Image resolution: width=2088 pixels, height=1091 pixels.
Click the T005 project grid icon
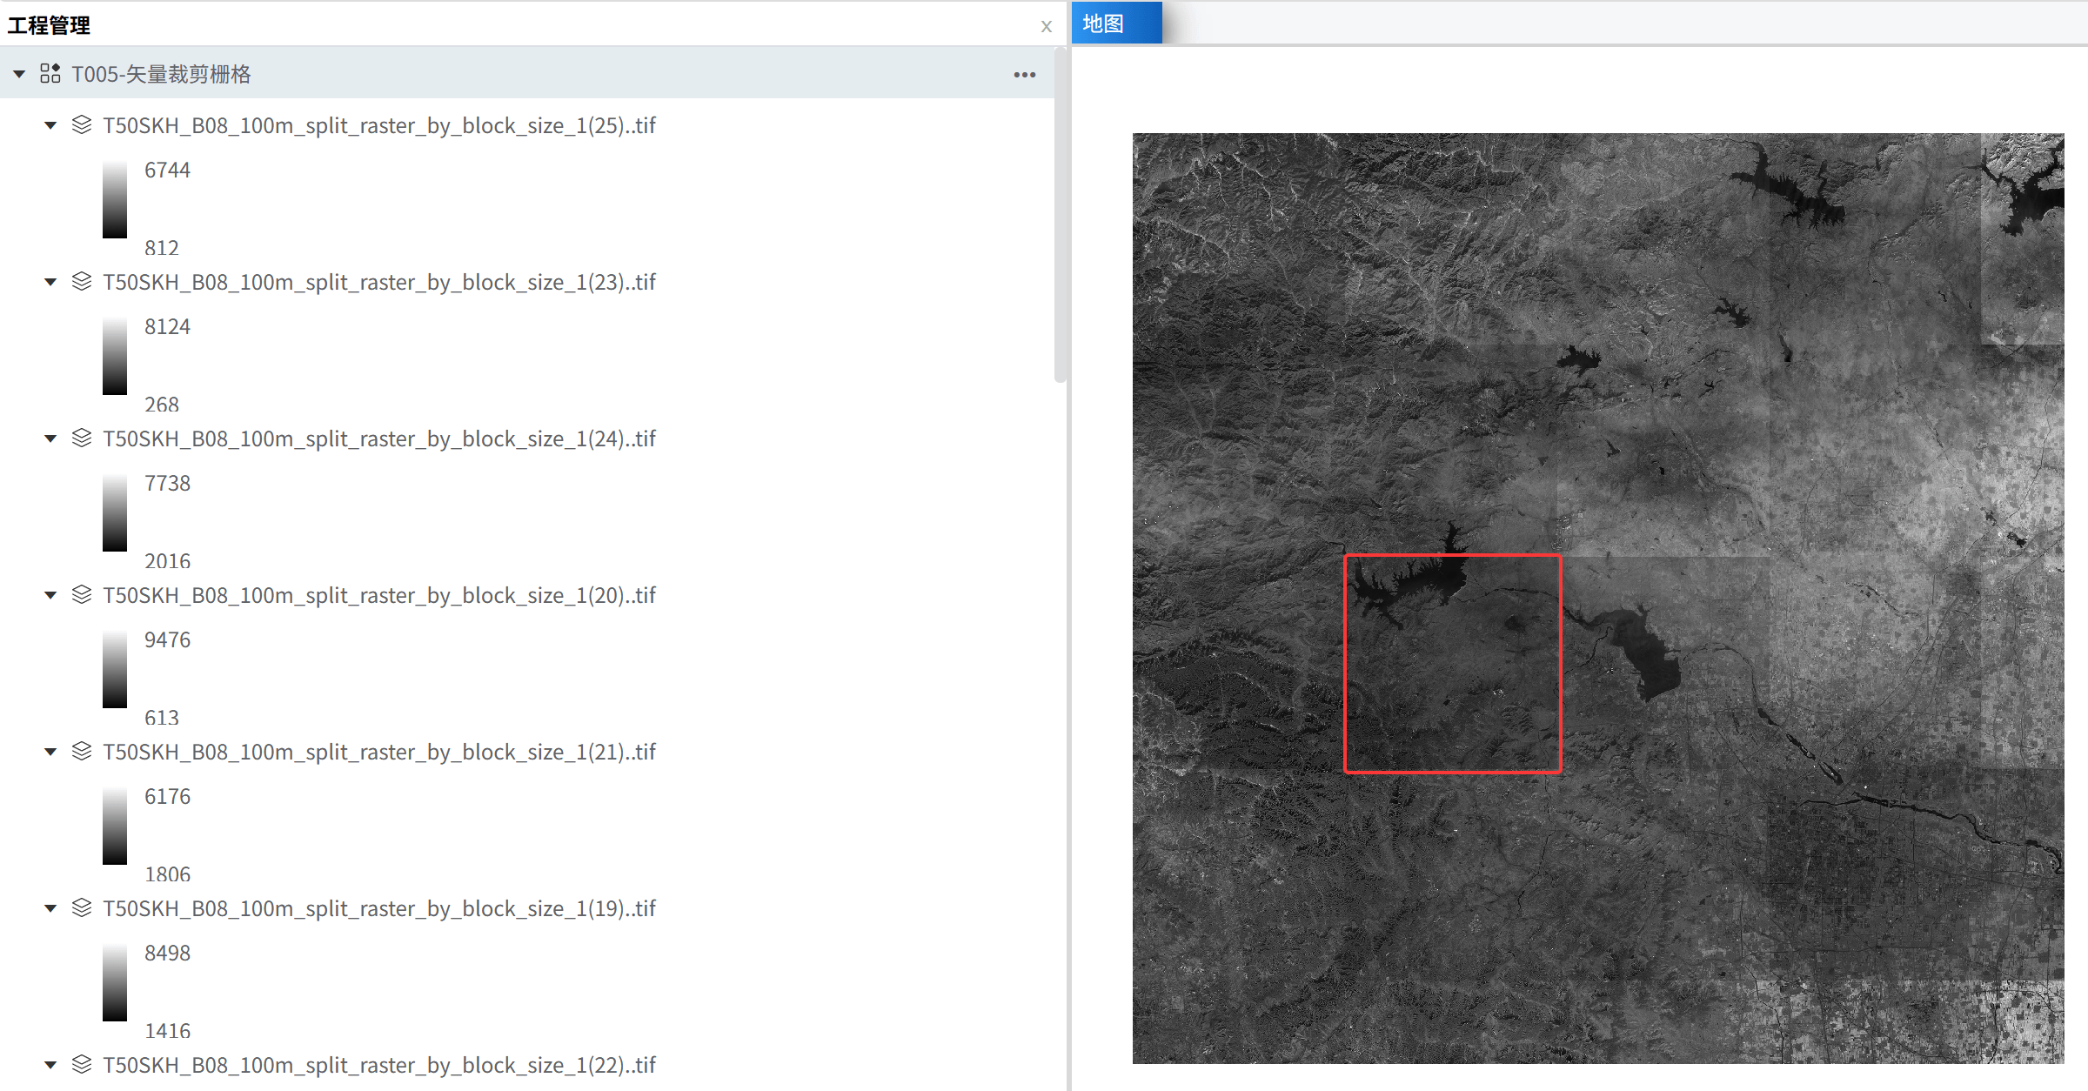click(x=50, y=74)
